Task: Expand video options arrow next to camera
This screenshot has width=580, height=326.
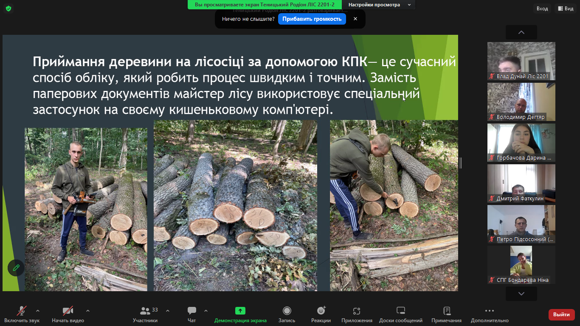Action: 88,310
